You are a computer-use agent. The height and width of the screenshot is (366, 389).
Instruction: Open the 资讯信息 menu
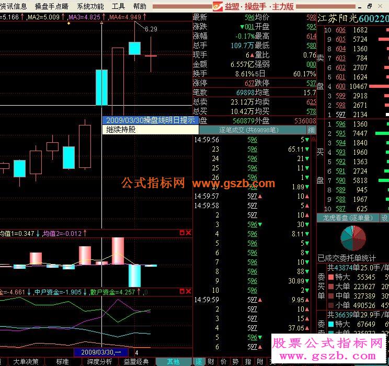point(13,6)
